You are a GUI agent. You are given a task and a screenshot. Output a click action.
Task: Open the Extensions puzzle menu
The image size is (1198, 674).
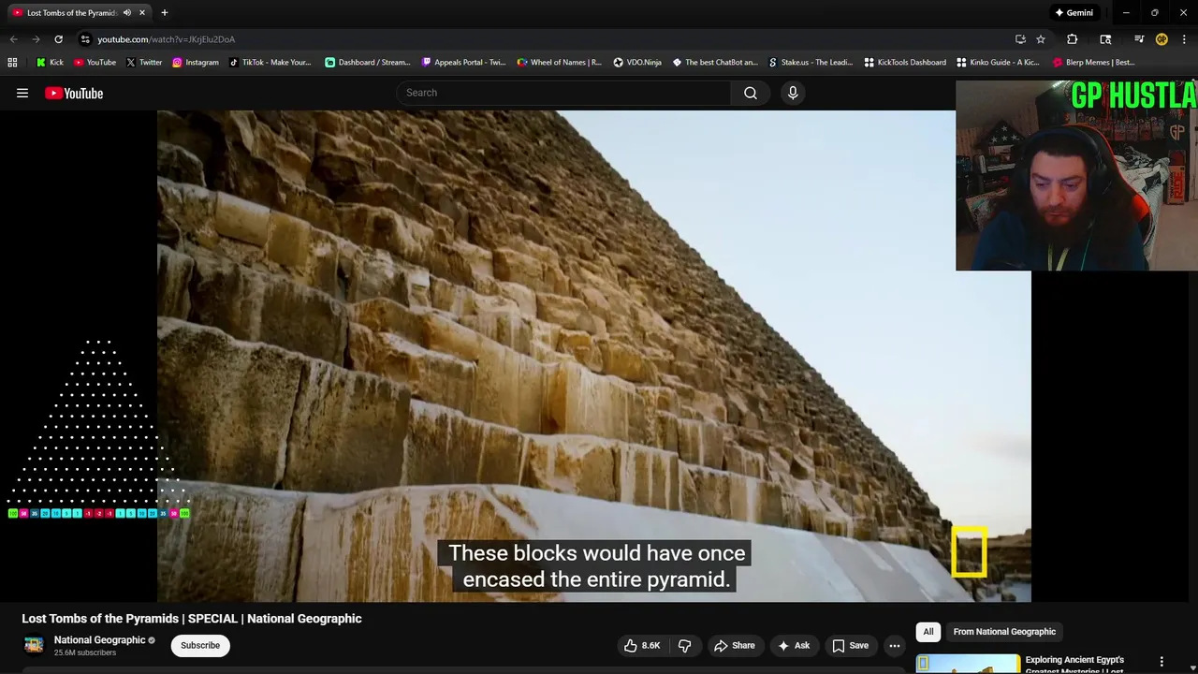(x=1073, y=39)
